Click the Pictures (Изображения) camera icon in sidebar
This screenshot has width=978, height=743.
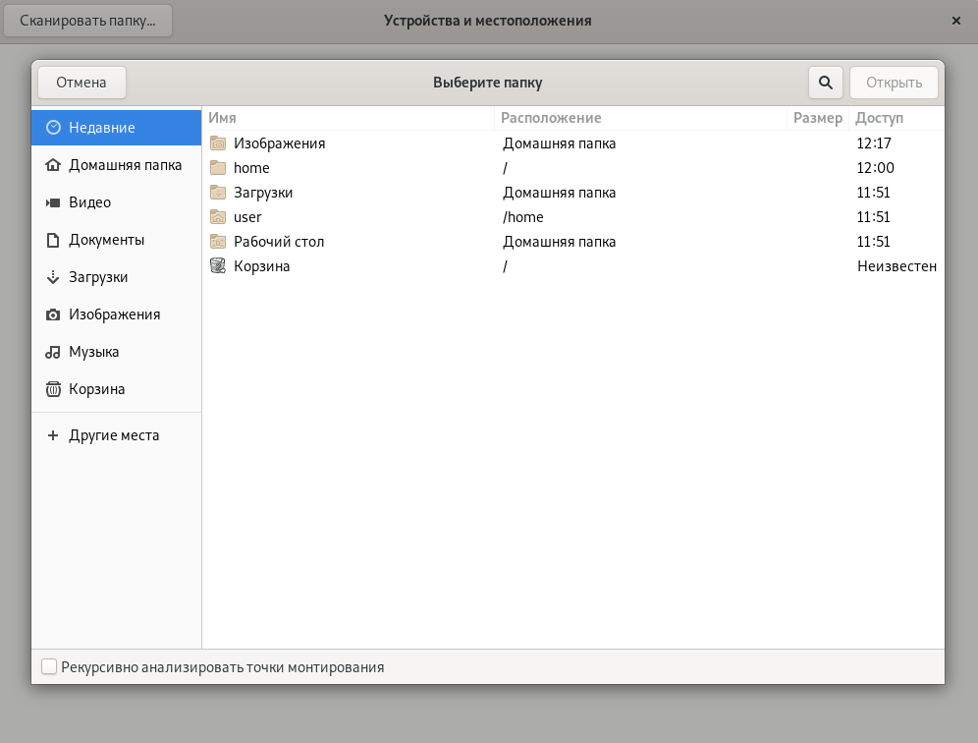click(x=53, y=314)
